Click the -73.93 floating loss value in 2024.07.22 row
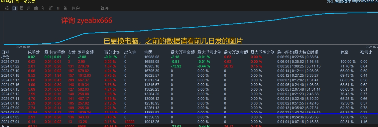Screen dimensions: 378x127 tap(176, 66)
